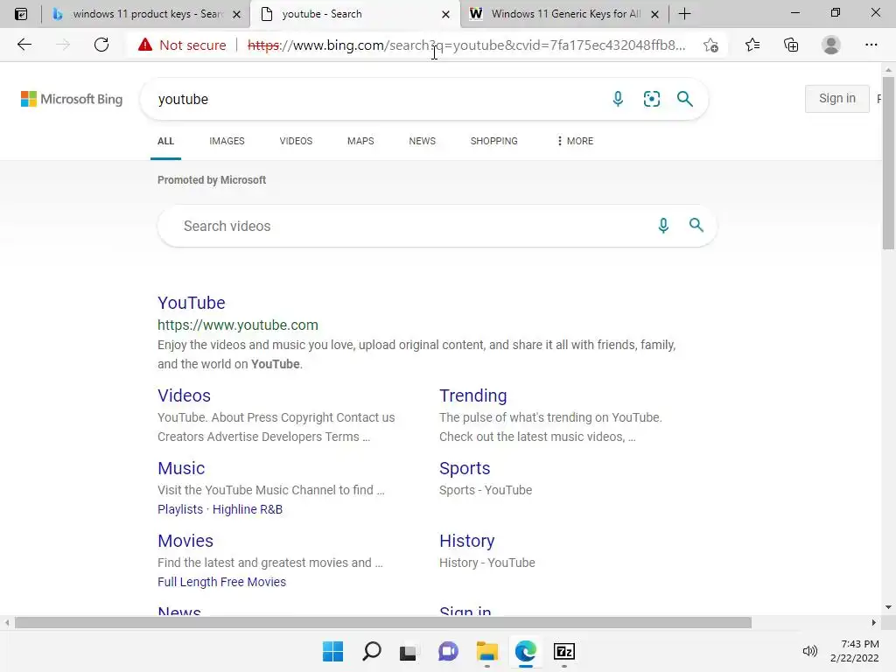The width and height of the screenshot is (896, 672).
Task: Open the Highline R&B link
Action: tap(248, 509)
